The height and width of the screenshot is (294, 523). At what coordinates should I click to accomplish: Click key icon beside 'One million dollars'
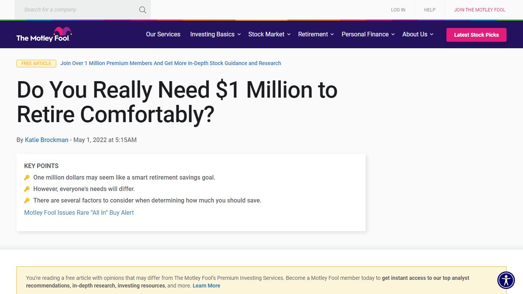27,178
